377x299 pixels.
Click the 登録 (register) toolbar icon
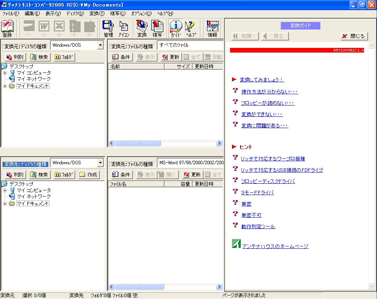[x=7, y=28]
